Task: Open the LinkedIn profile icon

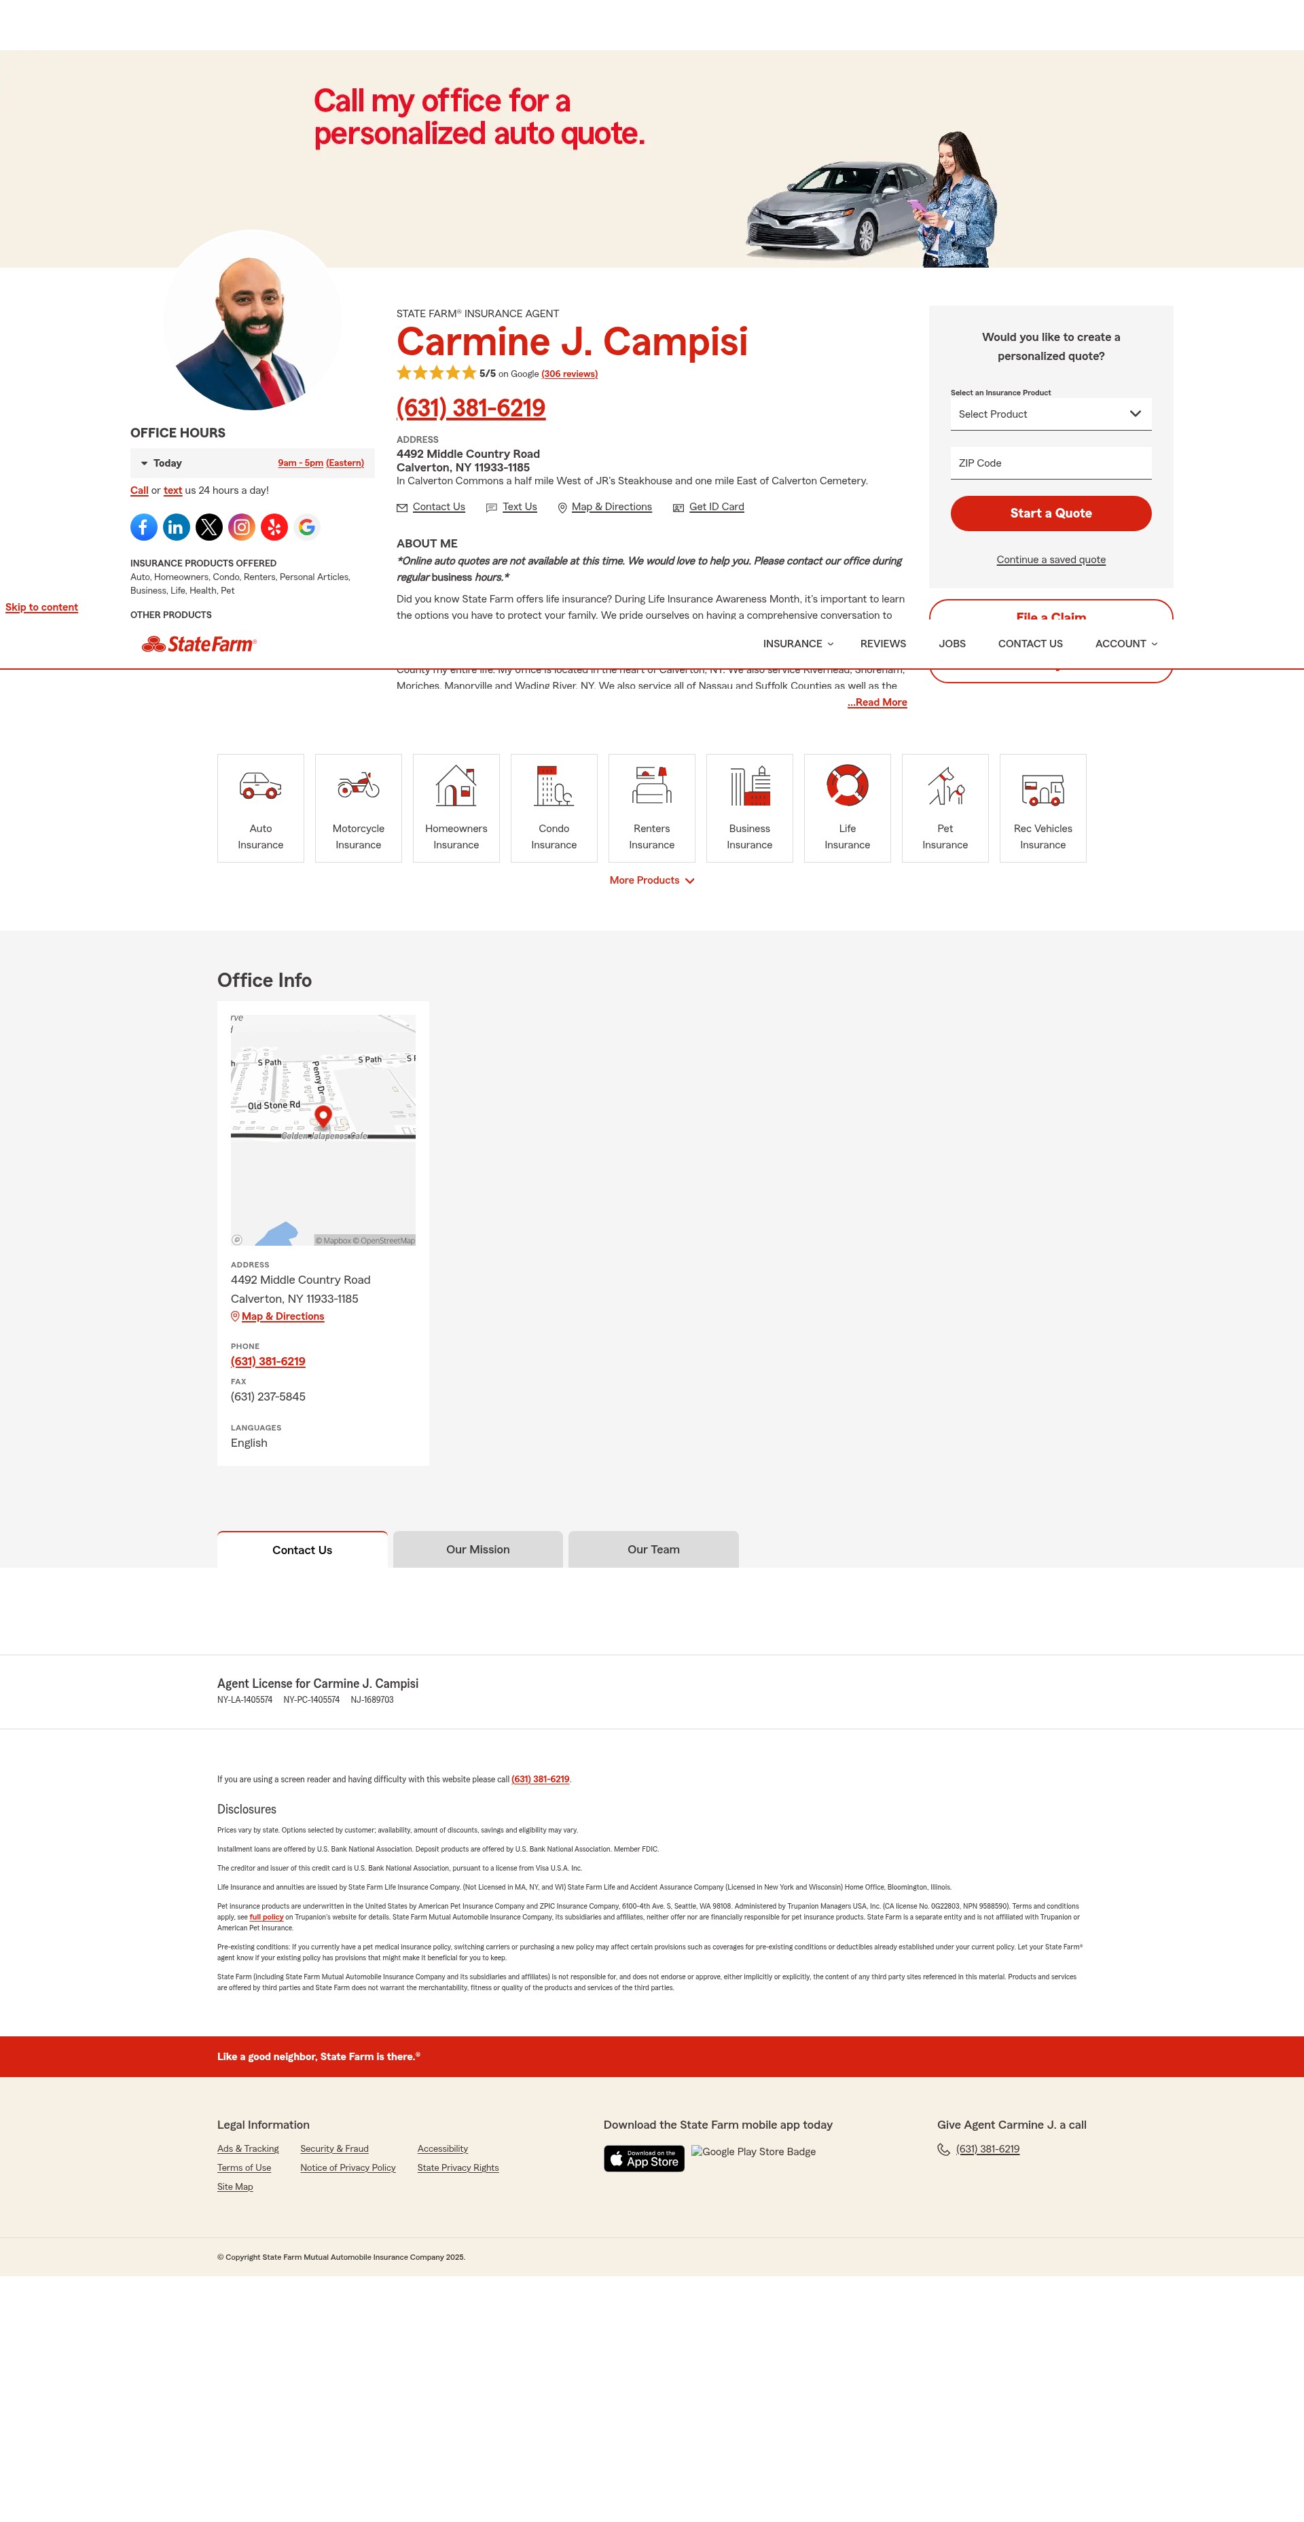Action: tap(176, 528)
